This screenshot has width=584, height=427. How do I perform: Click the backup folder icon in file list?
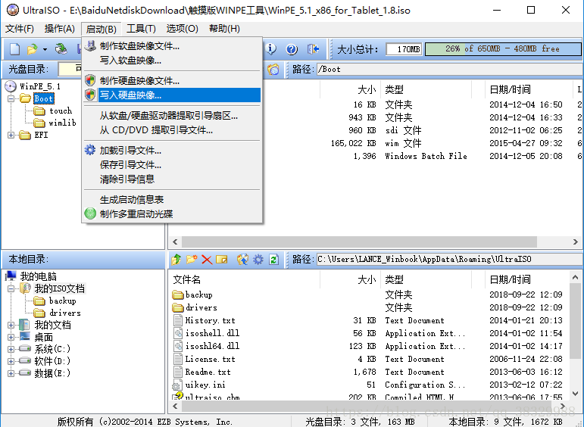pos(178,295)
